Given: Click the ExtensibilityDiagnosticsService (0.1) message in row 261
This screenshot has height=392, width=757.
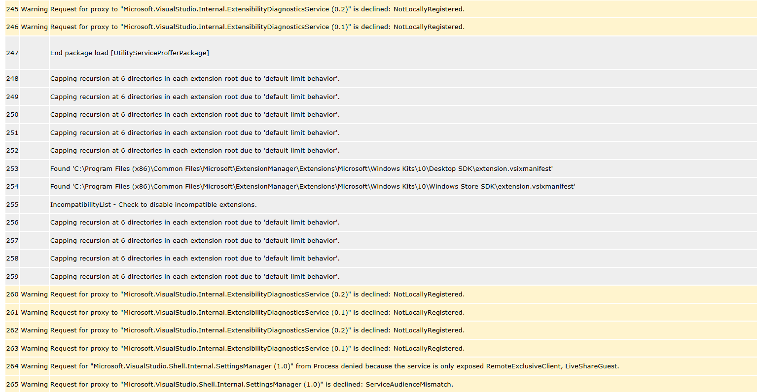Looking at the screenshot, I should [x=257, y=313].
